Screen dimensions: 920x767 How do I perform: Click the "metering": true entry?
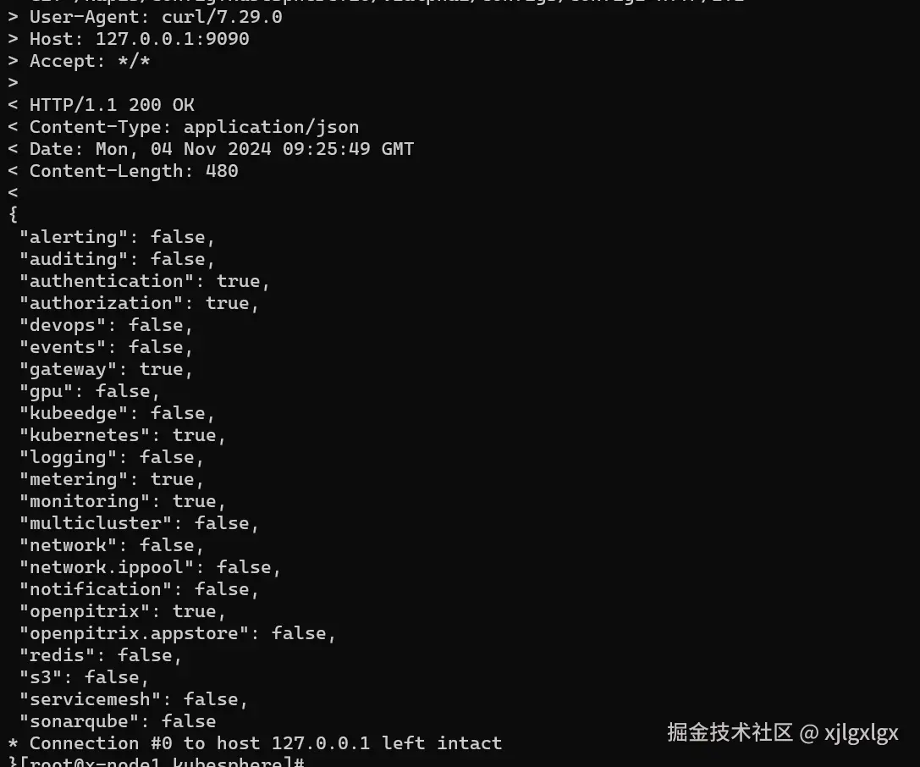pyautogui.click(x=112, y=479)
